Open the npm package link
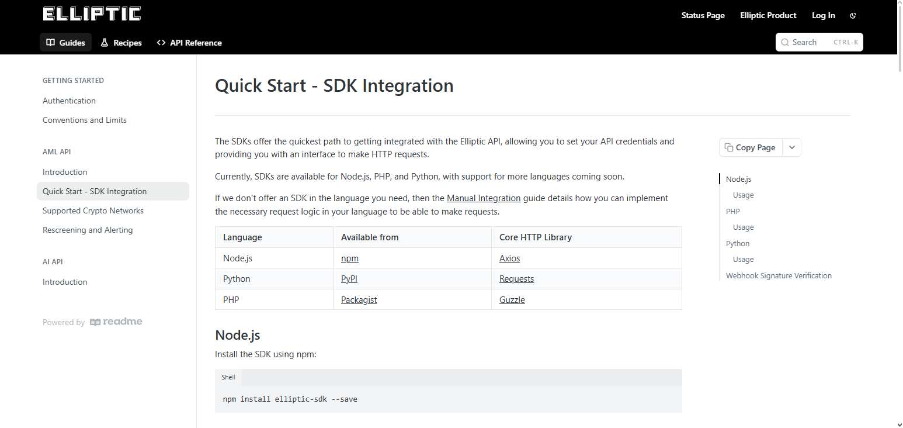 [x=350, y=258]
